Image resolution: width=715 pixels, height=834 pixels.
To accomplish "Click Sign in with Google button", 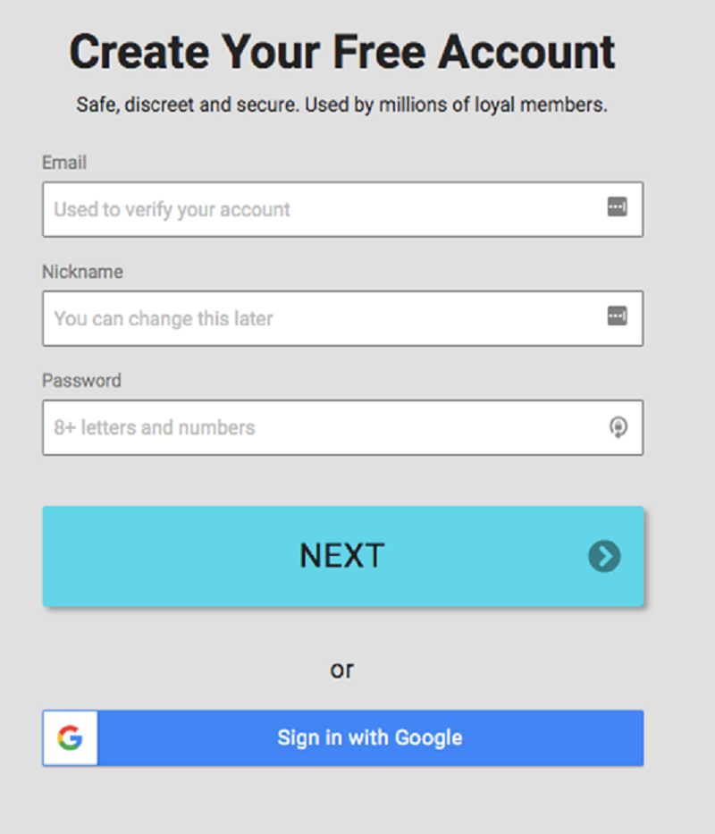I will [342, 737].
